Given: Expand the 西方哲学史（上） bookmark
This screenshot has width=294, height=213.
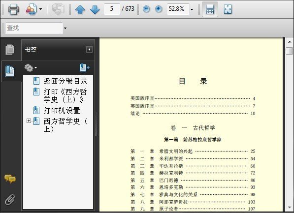Looking at the screenshot, I should (29, 121).
